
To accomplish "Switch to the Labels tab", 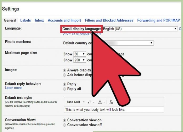I will click(x=26, y=20).
